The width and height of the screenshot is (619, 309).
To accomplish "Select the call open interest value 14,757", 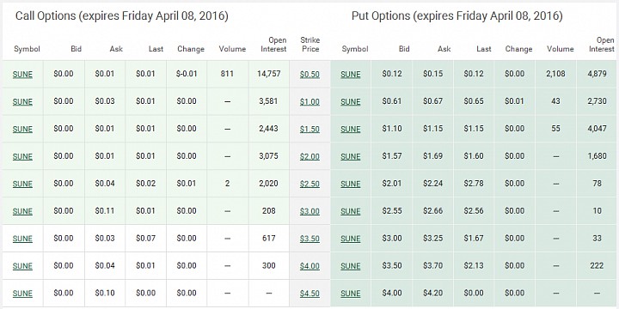I will point(269,74).
